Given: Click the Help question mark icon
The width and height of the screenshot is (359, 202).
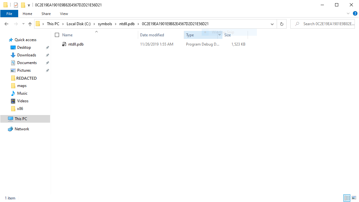Looking at the screenshot, I should tap(355, 13).
